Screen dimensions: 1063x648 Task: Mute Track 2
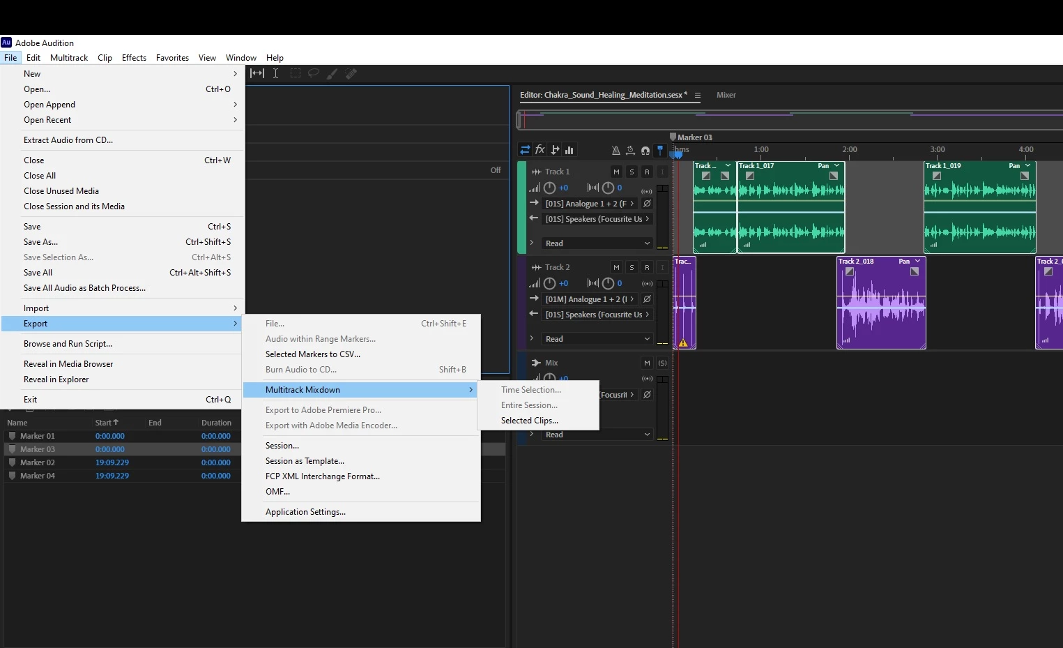616,267
